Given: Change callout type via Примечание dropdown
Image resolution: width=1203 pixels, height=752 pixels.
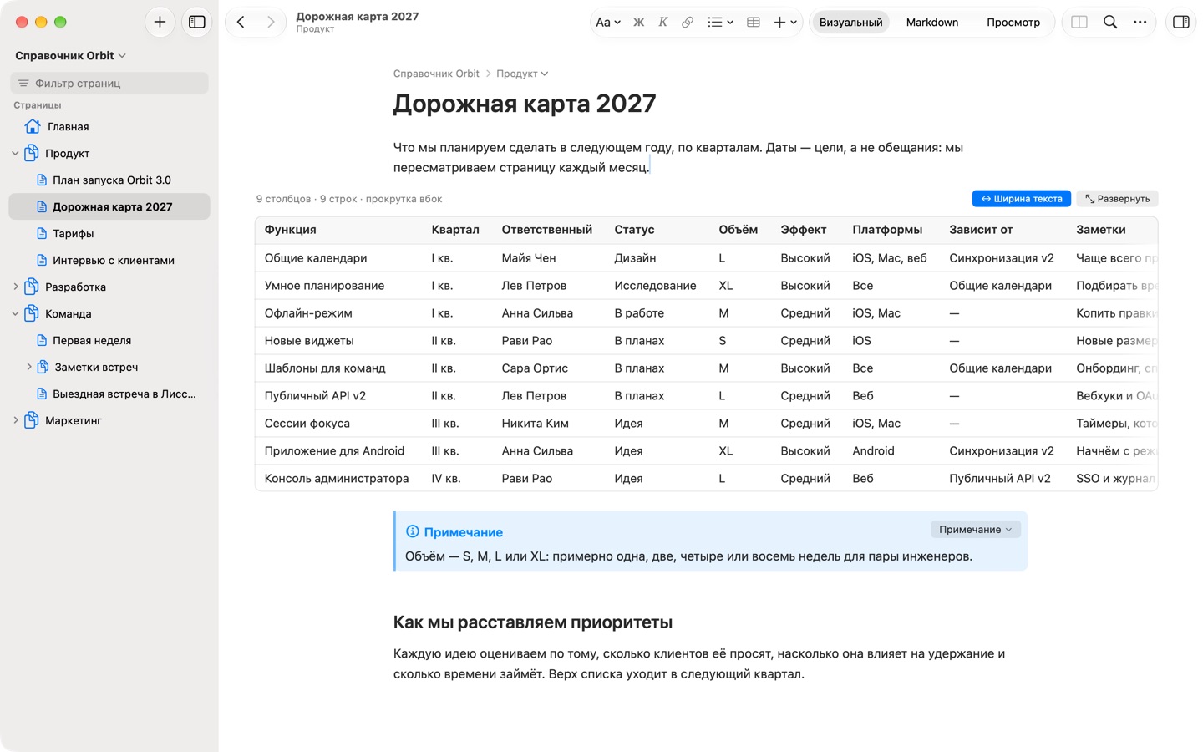Looking at the screenshot, I should (975, 530).
